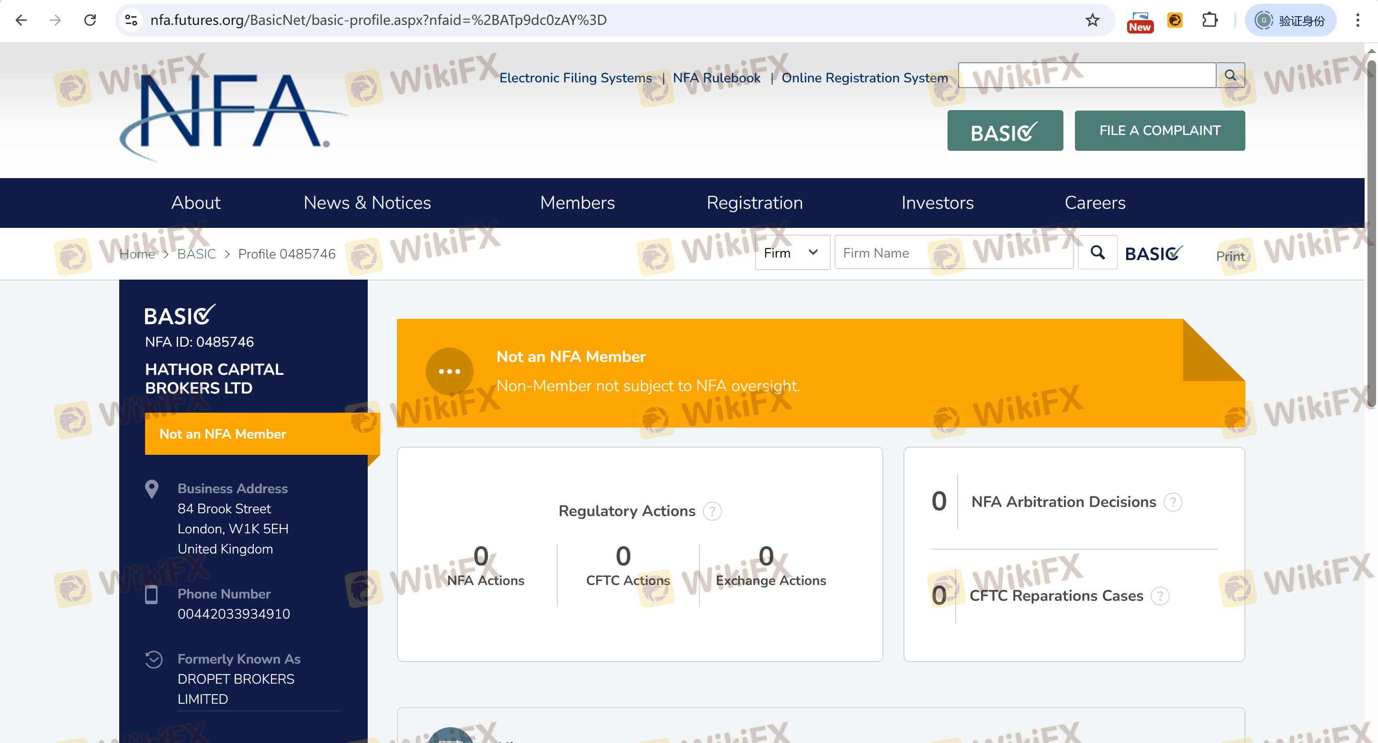Screen dimensions: 1378x743
Task: Open the Members navigation menu
Action: (577, 203)
